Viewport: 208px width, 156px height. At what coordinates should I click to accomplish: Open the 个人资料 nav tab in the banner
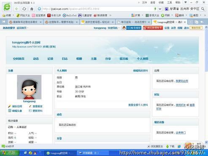[x=143, y=59]
